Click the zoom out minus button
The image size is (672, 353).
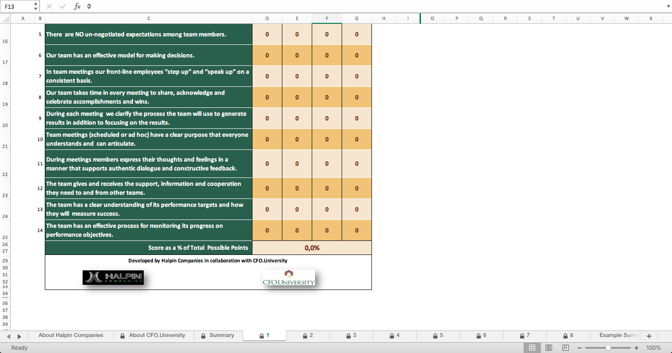[580, 348]
